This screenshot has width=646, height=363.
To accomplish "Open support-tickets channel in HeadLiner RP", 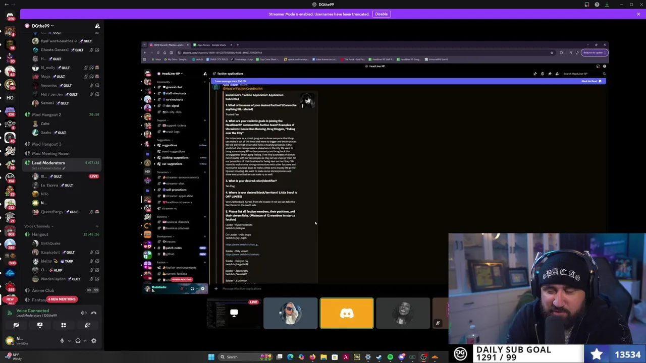I will click(x=175, y=126).
